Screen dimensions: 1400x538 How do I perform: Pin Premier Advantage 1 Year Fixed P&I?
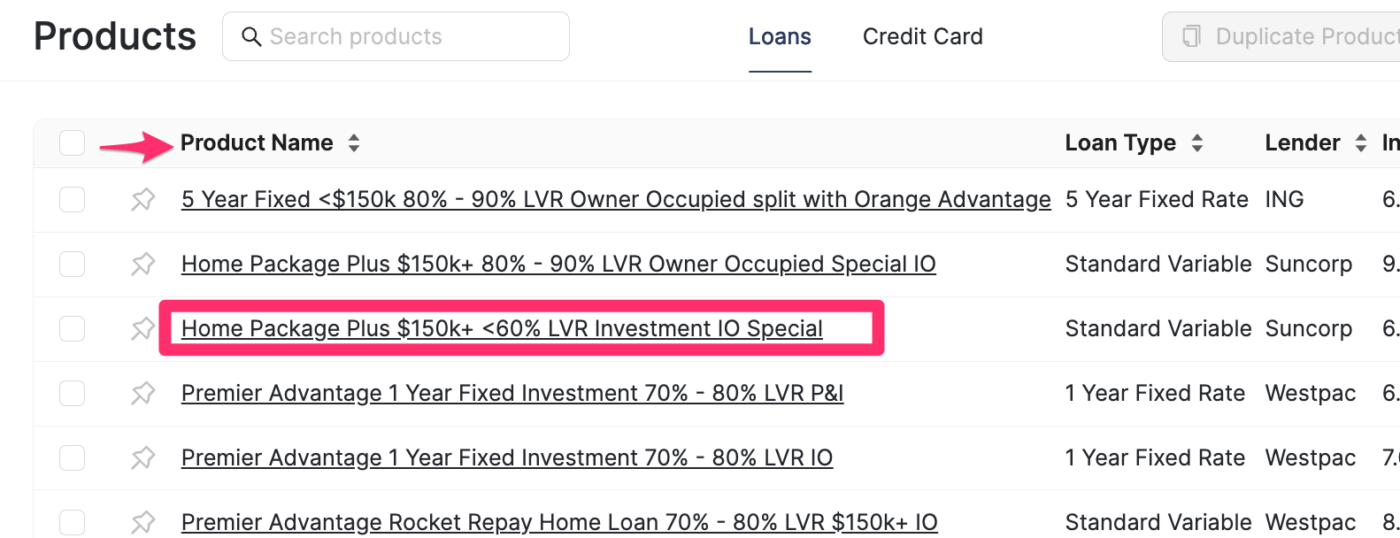pyautogui.click(x=142, y=393)
